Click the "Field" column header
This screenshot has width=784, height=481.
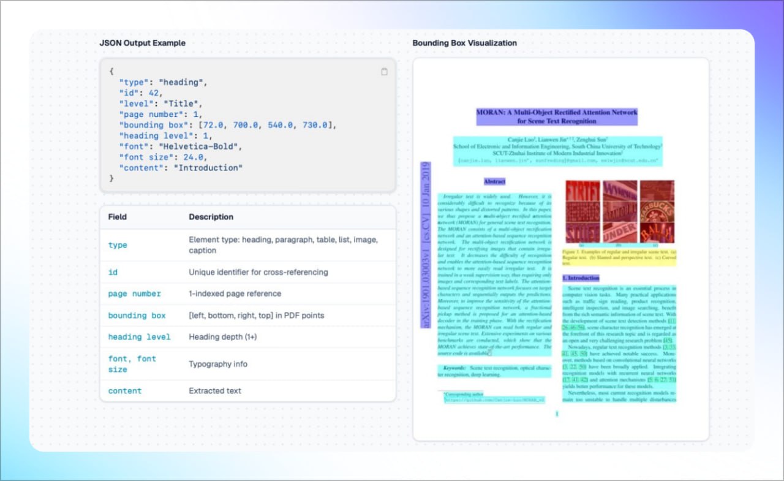coord(117,217)
